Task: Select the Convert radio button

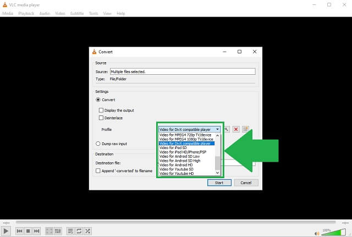Action: pos(98,100)
